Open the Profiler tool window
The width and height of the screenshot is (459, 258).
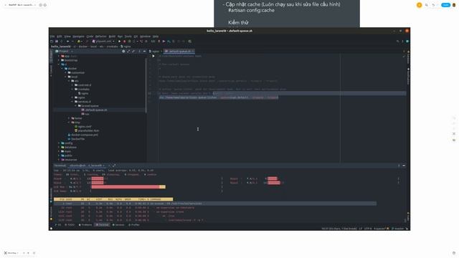click(x=134, y=225)
